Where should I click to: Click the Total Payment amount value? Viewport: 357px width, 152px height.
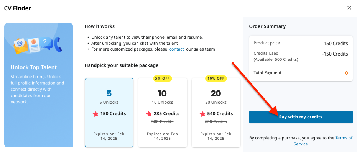coord(347,73)
